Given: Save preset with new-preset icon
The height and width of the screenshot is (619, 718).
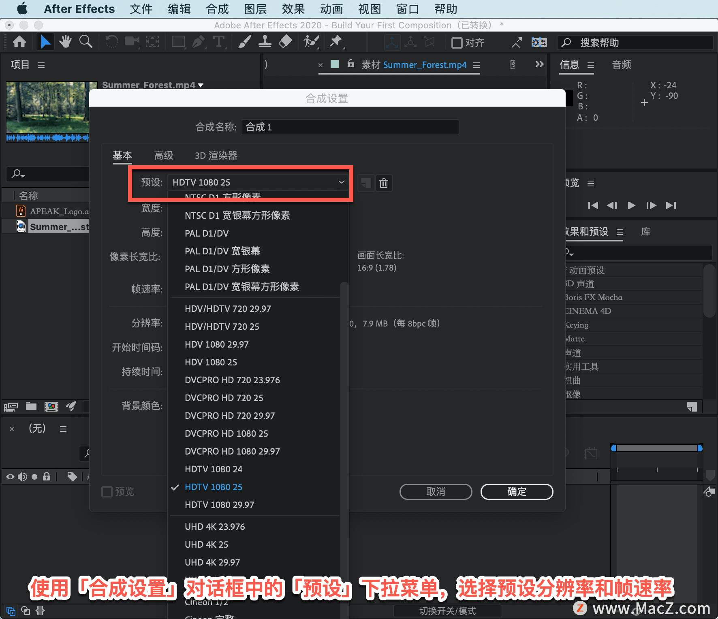Looking at the screenshot, I should pyautogui.click(x=366, y=184).
